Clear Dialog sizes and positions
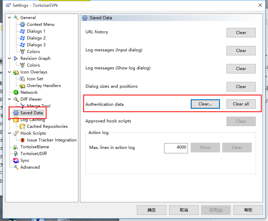Image resolution: width=268 pixels, height=221 pixels. [x=241, y=87]
